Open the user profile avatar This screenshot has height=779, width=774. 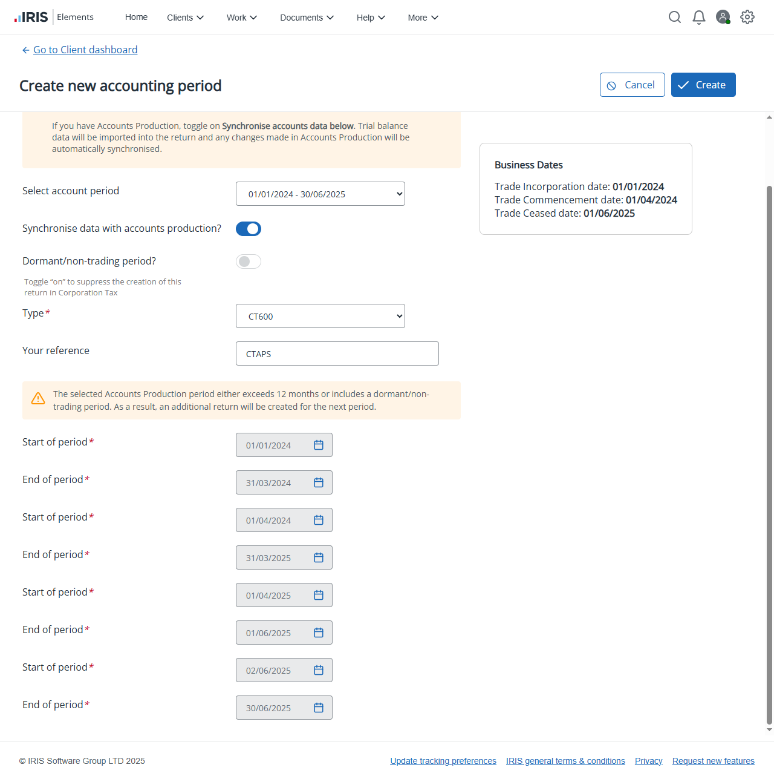coord(723,17)
